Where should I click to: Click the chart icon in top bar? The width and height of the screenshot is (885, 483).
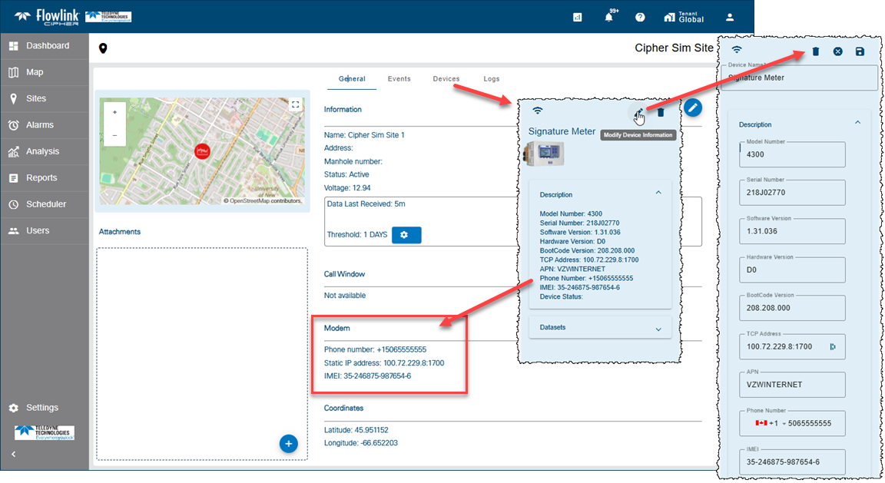[578, 18]
